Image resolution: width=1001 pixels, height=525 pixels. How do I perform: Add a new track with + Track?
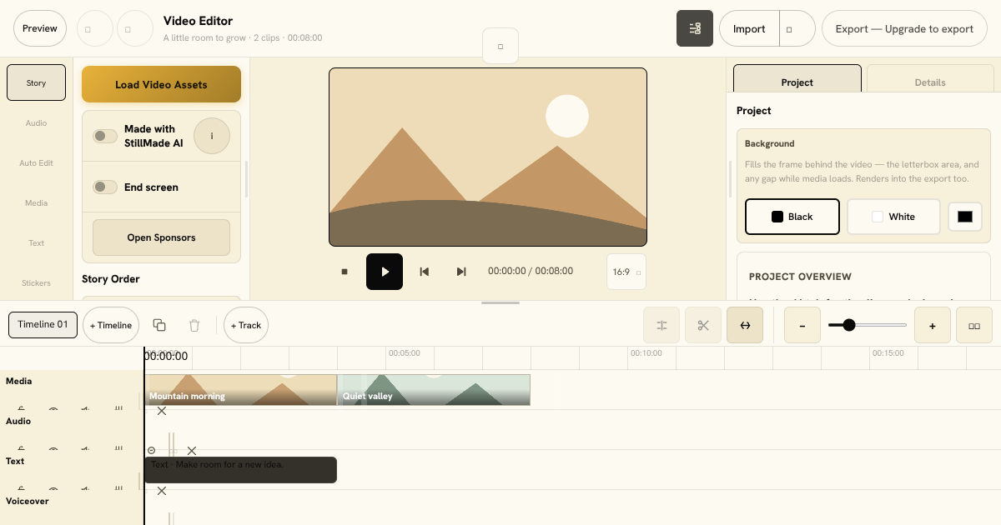pyautogui.click(x=246, y=325)
